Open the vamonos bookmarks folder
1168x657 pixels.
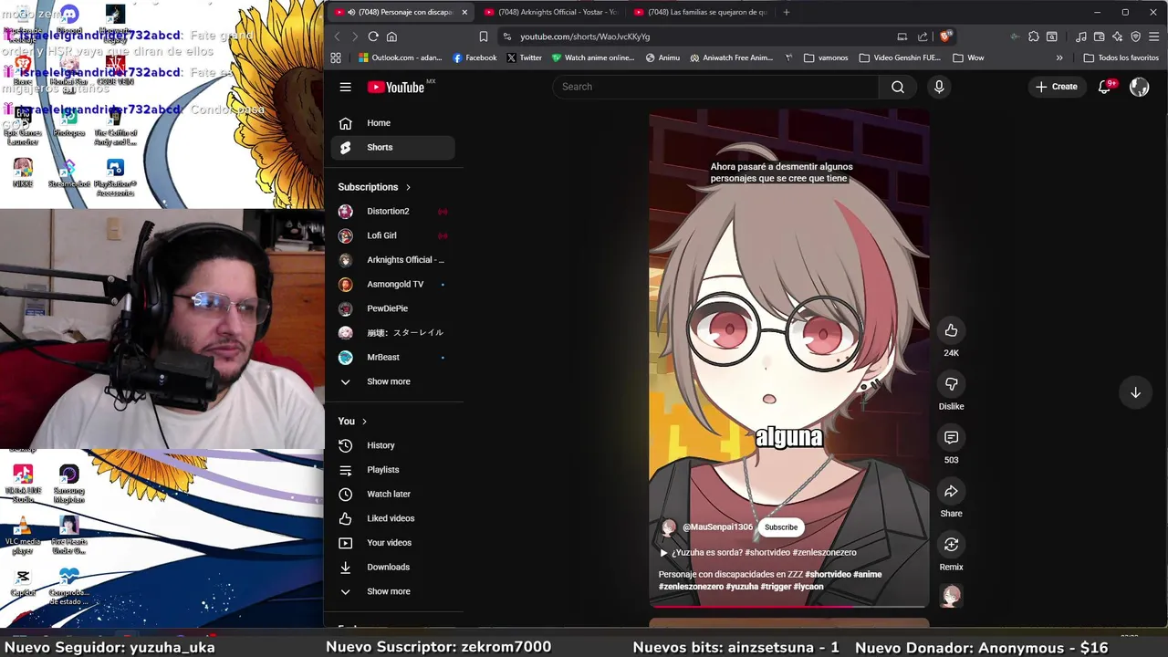click(826, 57)
